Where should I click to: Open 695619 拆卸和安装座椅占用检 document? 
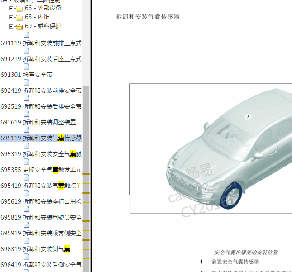41,201
